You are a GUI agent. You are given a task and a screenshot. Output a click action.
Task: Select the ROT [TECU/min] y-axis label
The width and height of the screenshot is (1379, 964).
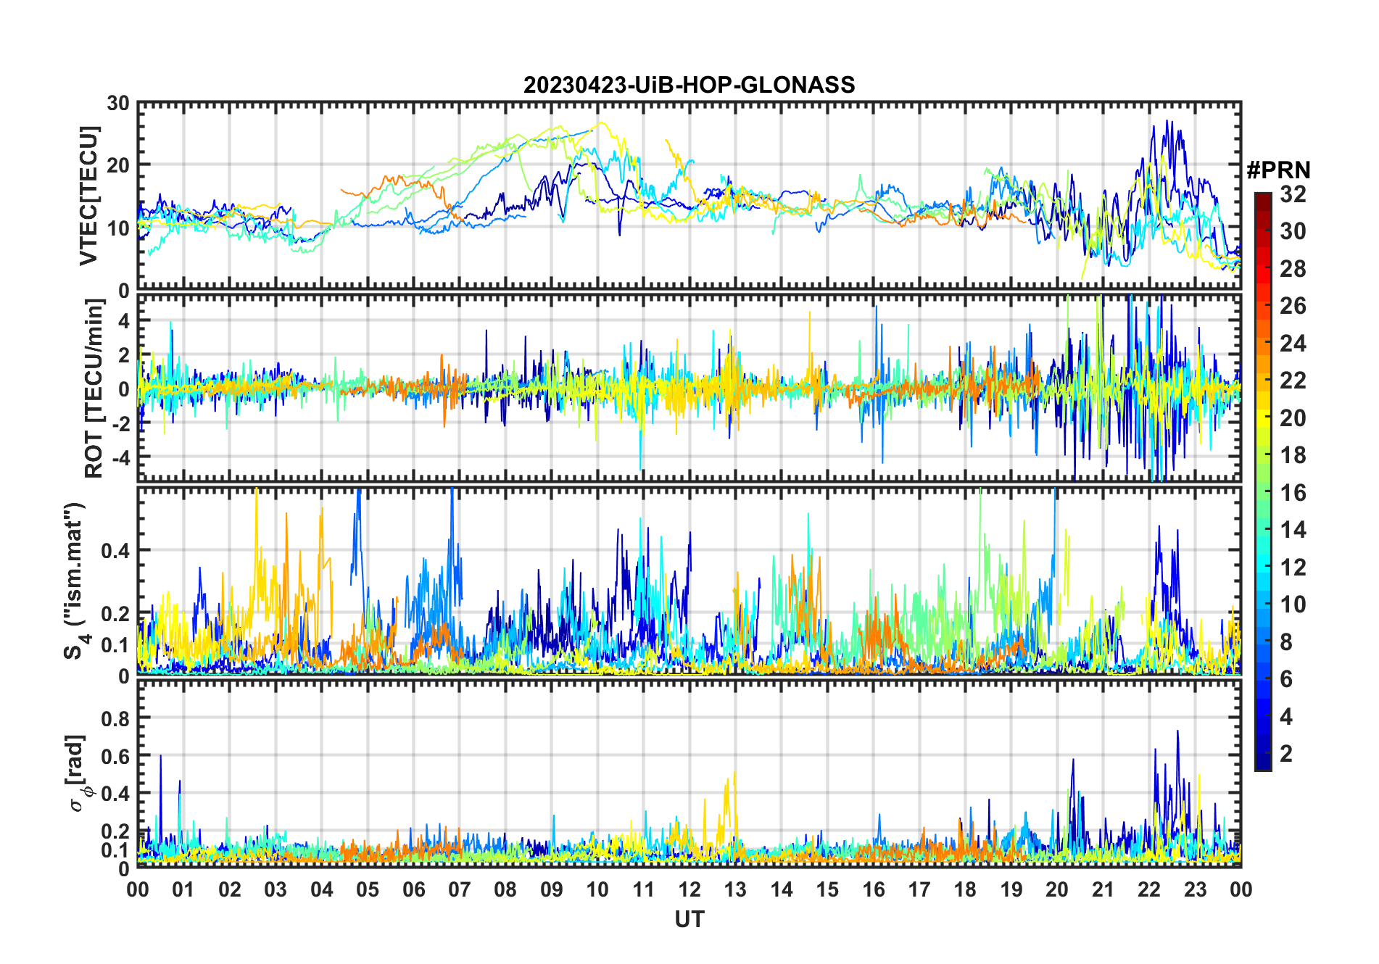pyautogui.click(x=94, y=388)
